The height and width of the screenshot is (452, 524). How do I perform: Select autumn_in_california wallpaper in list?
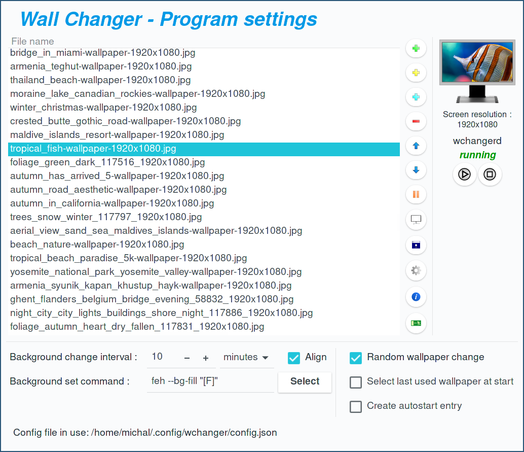pyautogui.click(x=112, y=203)
